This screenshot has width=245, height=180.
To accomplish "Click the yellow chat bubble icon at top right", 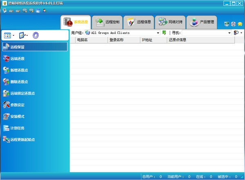I will pyautogui.click(x=240, y=24).
